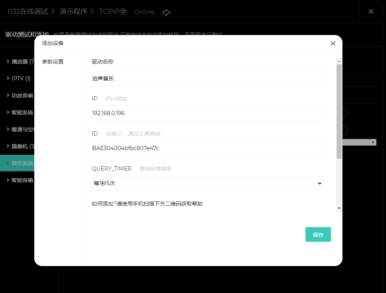The height and width of the screenshot is (293, 386).
Task: Click the device ID input field
Action: pyautogui.click(x=208, y=148)
